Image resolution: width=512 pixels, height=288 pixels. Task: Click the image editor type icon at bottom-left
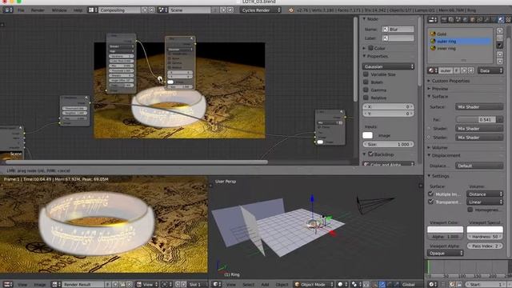8,285
